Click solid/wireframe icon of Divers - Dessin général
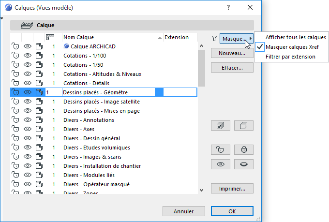The width and height of the screenshot is (329, 222). click(x=39, y=138)
